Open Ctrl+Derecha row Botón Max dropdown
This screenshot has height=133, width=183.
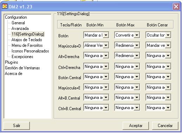click(127, 66)
